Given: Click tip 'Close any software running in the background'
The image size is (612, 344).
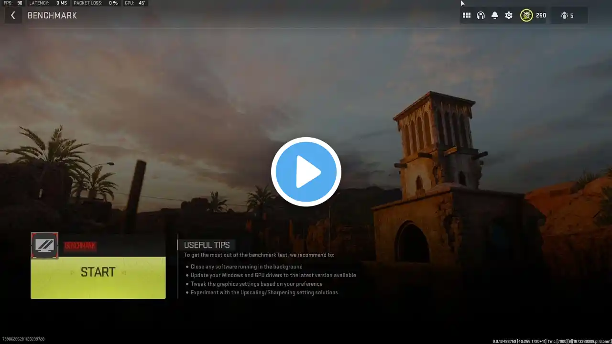Looking at the screenshot, I should click(246, 267).
